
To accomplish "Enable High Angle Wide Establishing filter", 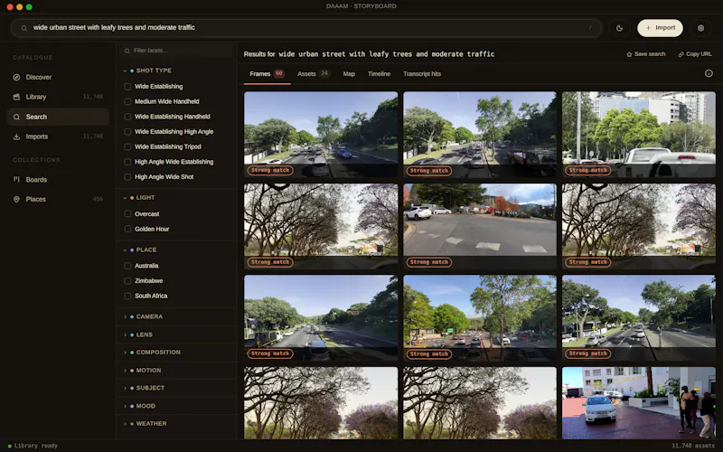I will pyautogui.click(x=127, y=162).
